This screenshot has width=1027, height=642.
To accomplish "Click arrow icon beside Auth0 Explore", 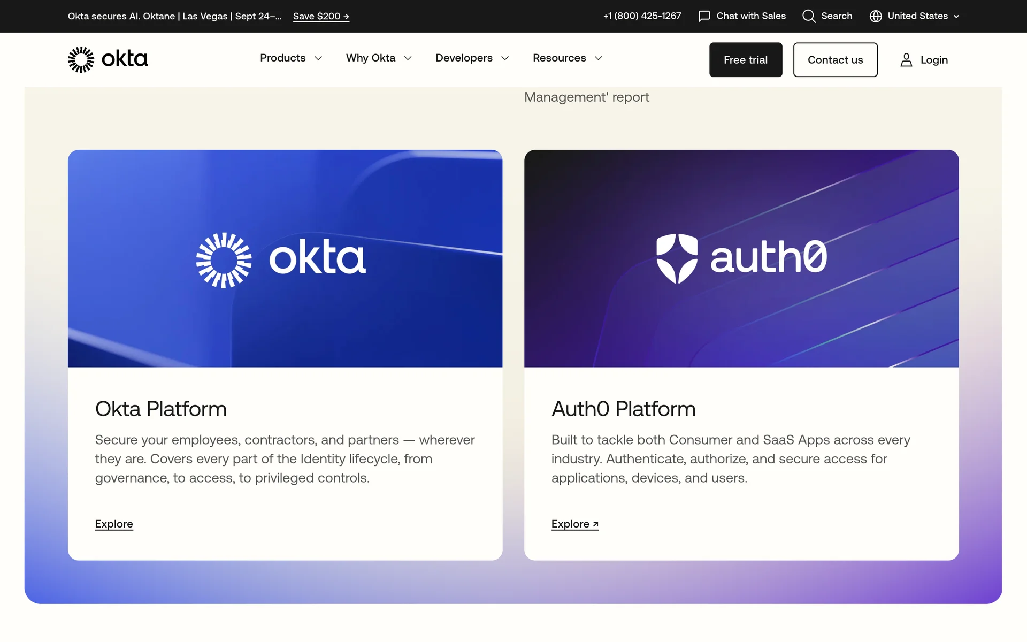I will point(595,524).
